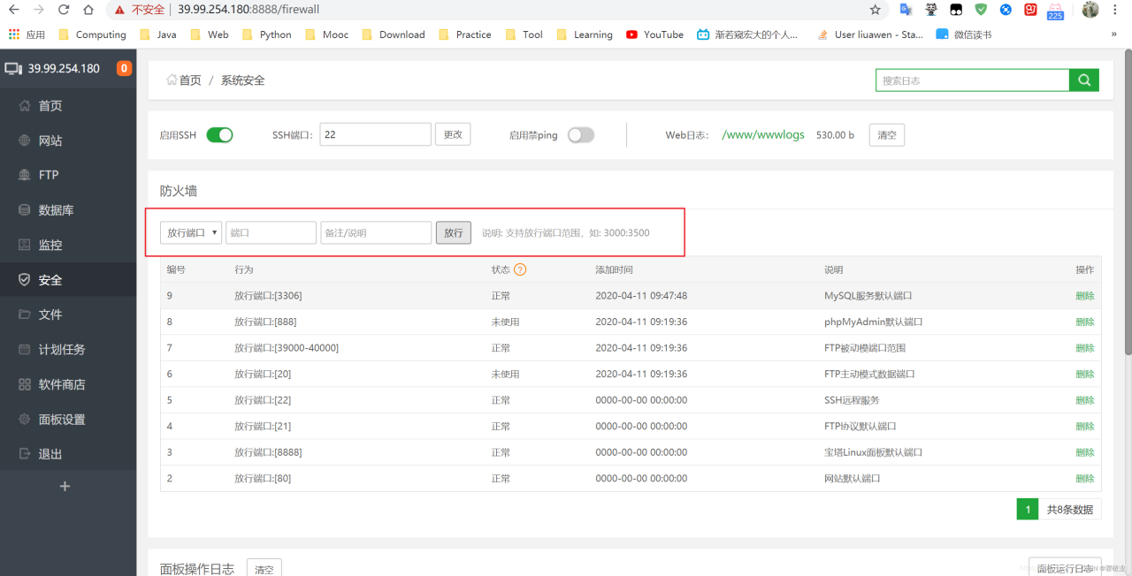Click the browser reload icon
Viewport: 1132px width, 576px height.
point(64,10)
